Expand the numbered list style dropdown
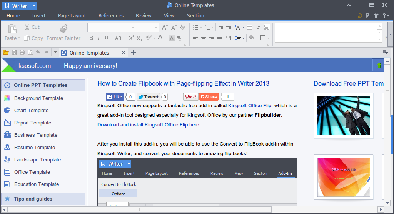Screen dimensions: 394x214 click(x=212, y=27)
